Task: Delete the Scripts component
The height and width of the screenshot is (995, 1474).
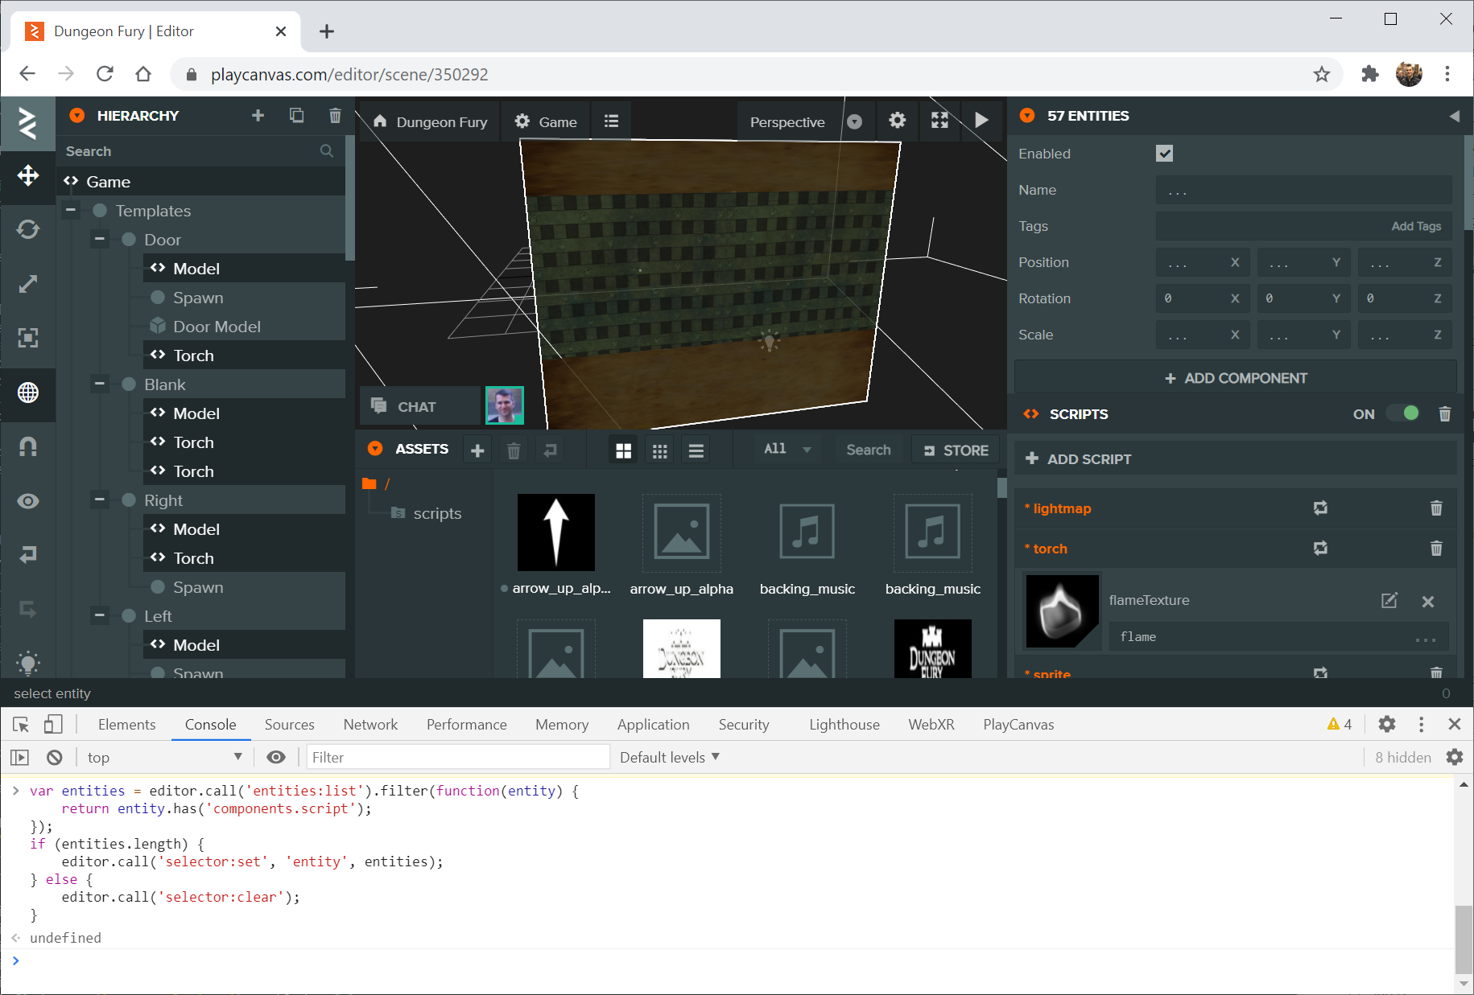Action: [x=1445, y=414]
